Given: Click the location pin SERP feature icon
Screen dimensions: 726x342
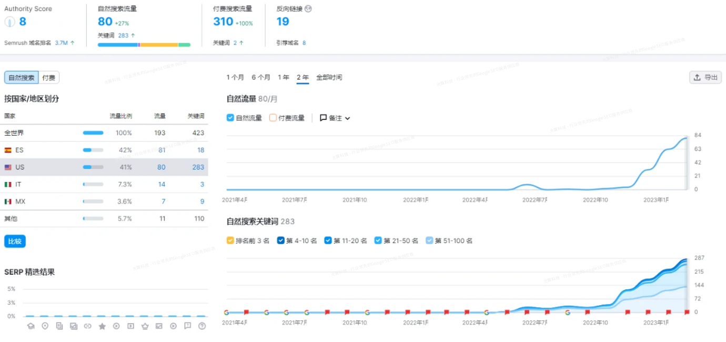Looking at the screenshot, I should (45, 325).
